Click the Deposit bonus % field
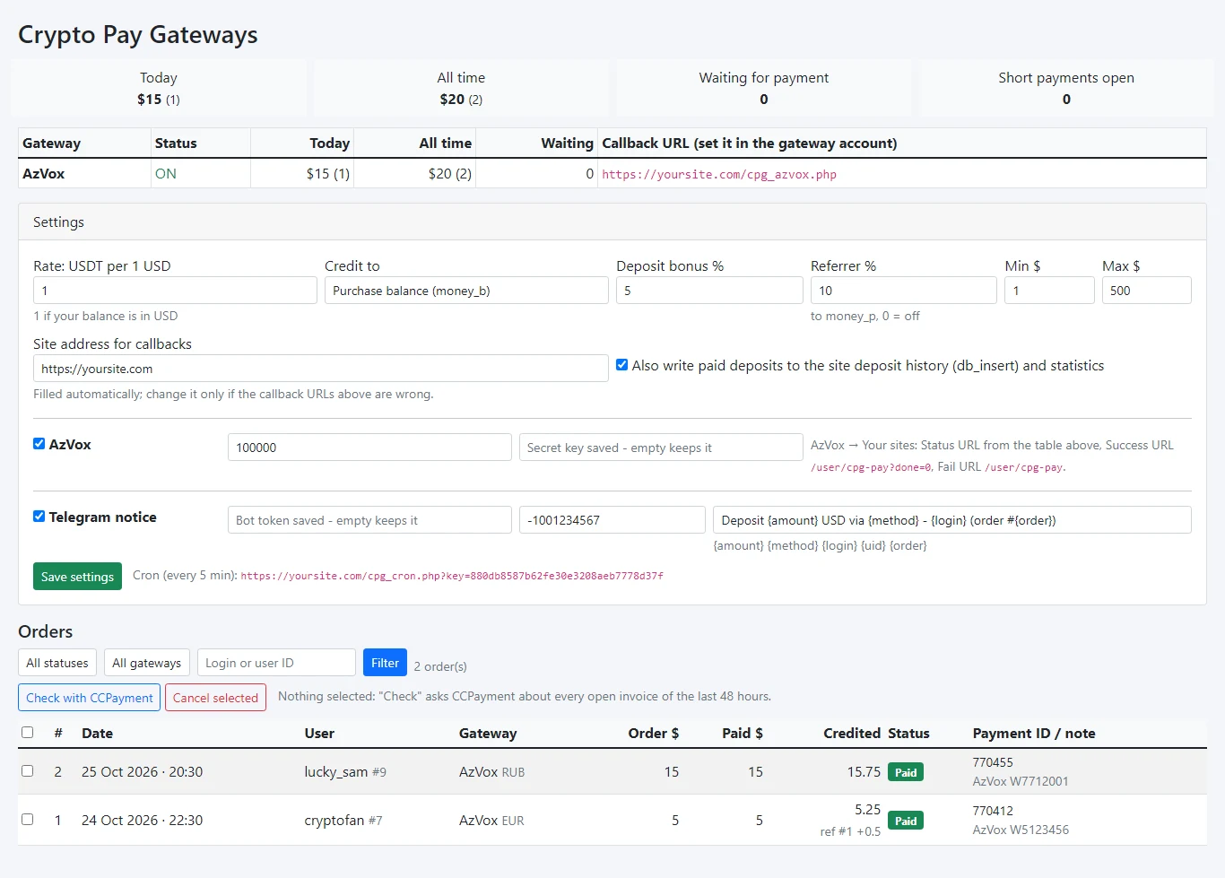The height and width of the screenshot is (878, 1225). click(x=709, y=291)
